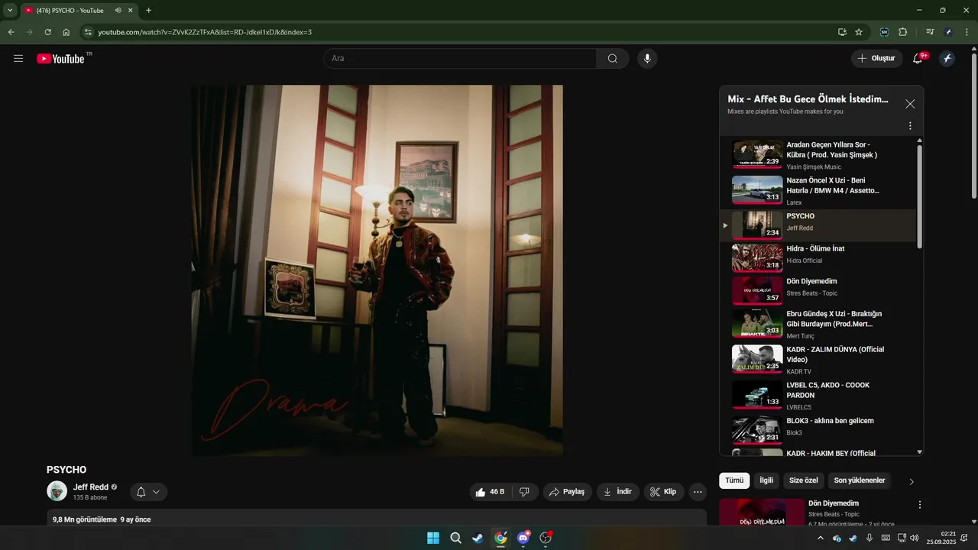Viewport: 978px width, 550px height.
Task: Show hidden system tray icons
Action: (821, 538)
